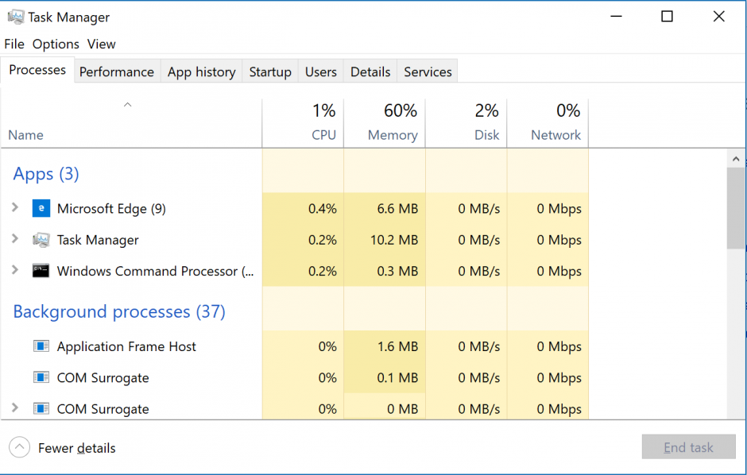Click the End task button

tap(688, 447)
